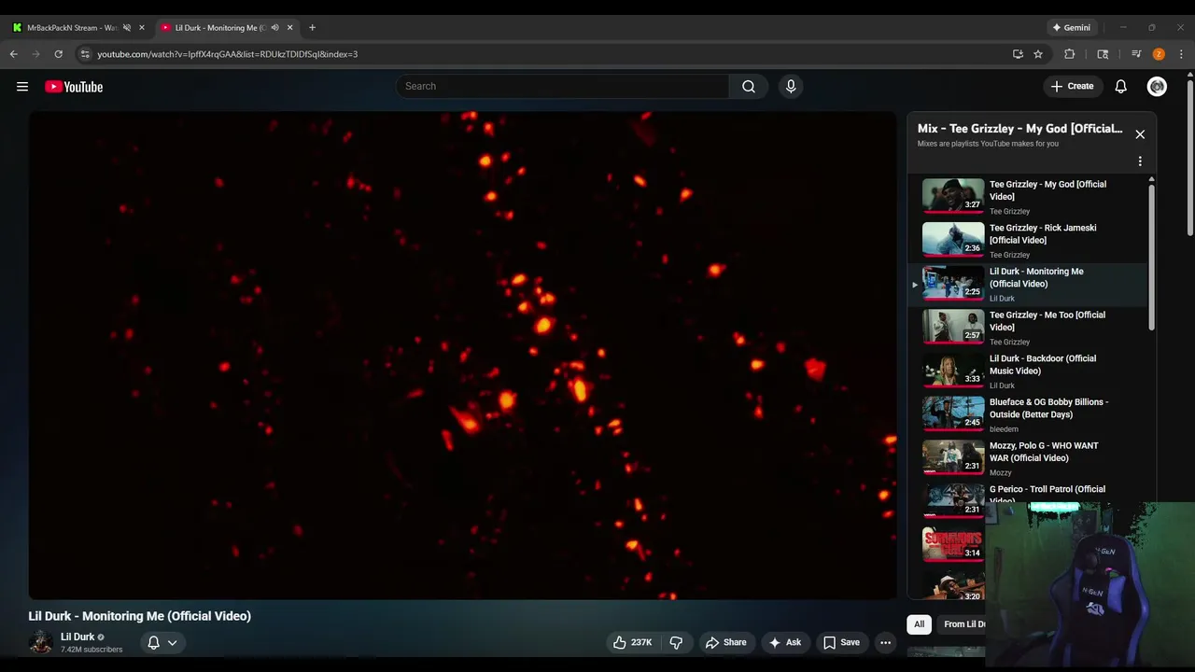This screenshot has height=672, width=1195.
Task: Open the notifications bell at top right
Action: pyautogui.click(x=1121, y=86)
